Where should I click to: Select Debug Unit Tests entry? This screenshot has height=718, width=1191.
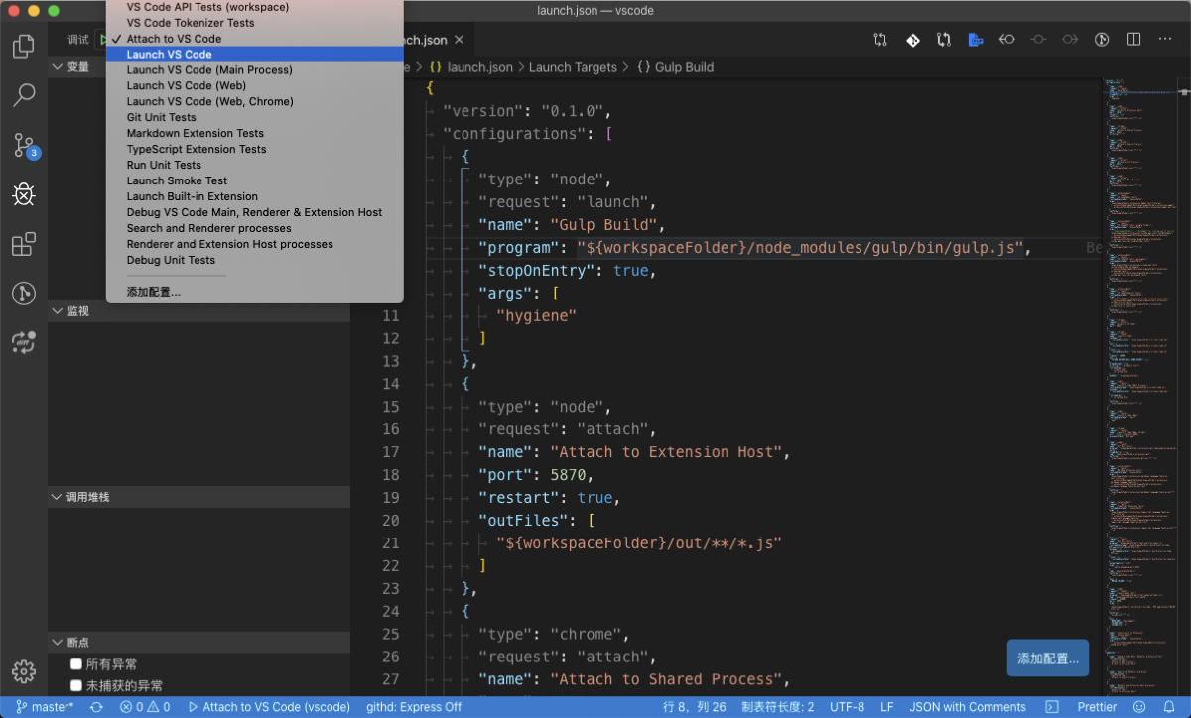(255, 260)
